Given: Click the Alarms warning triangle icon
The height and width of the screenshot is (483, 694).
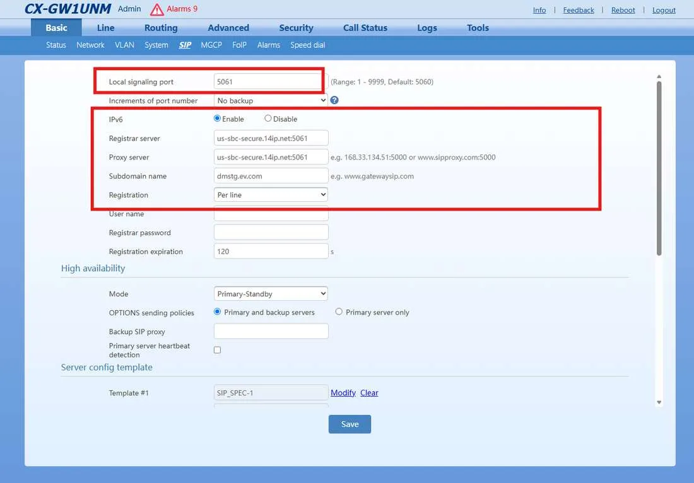Looking at the screenshot, I should (156, 9).
